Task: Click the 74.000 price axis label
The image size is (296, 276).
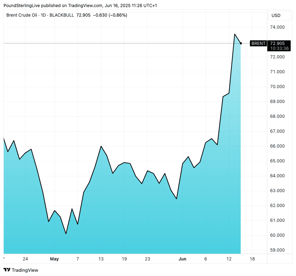Action: [x=277, y=27]
